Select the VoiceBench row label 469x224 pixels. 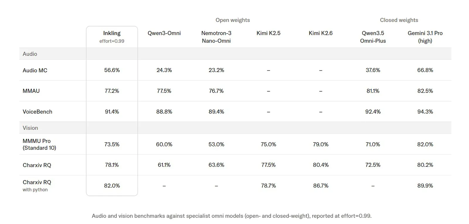(x=38, y=112)
